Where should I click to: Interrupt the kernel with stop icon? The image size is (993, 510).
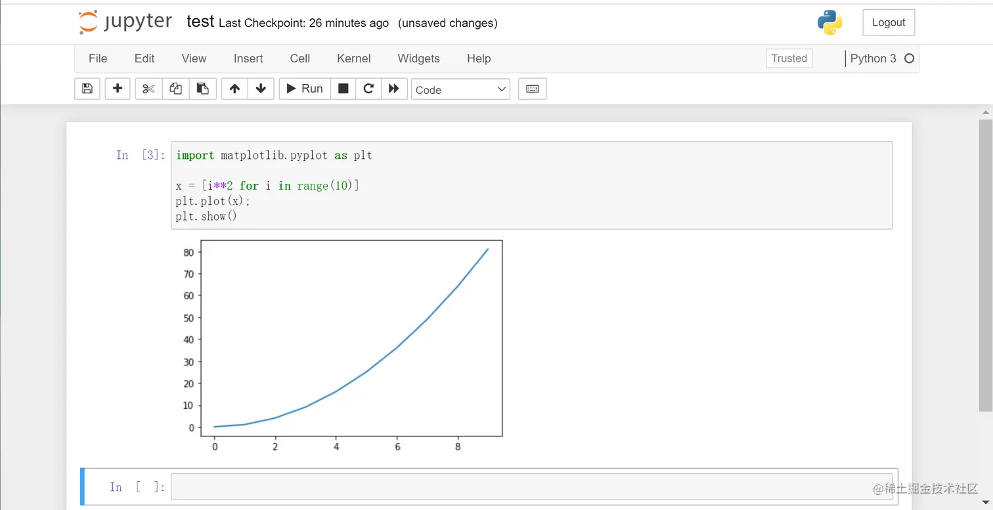(343, 89)
